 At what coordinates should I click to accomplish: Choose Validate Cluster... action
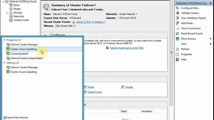[x=191, y=13]
